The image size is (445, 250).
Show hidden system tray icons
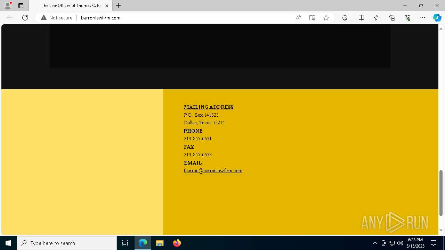[x=375, y=243]
